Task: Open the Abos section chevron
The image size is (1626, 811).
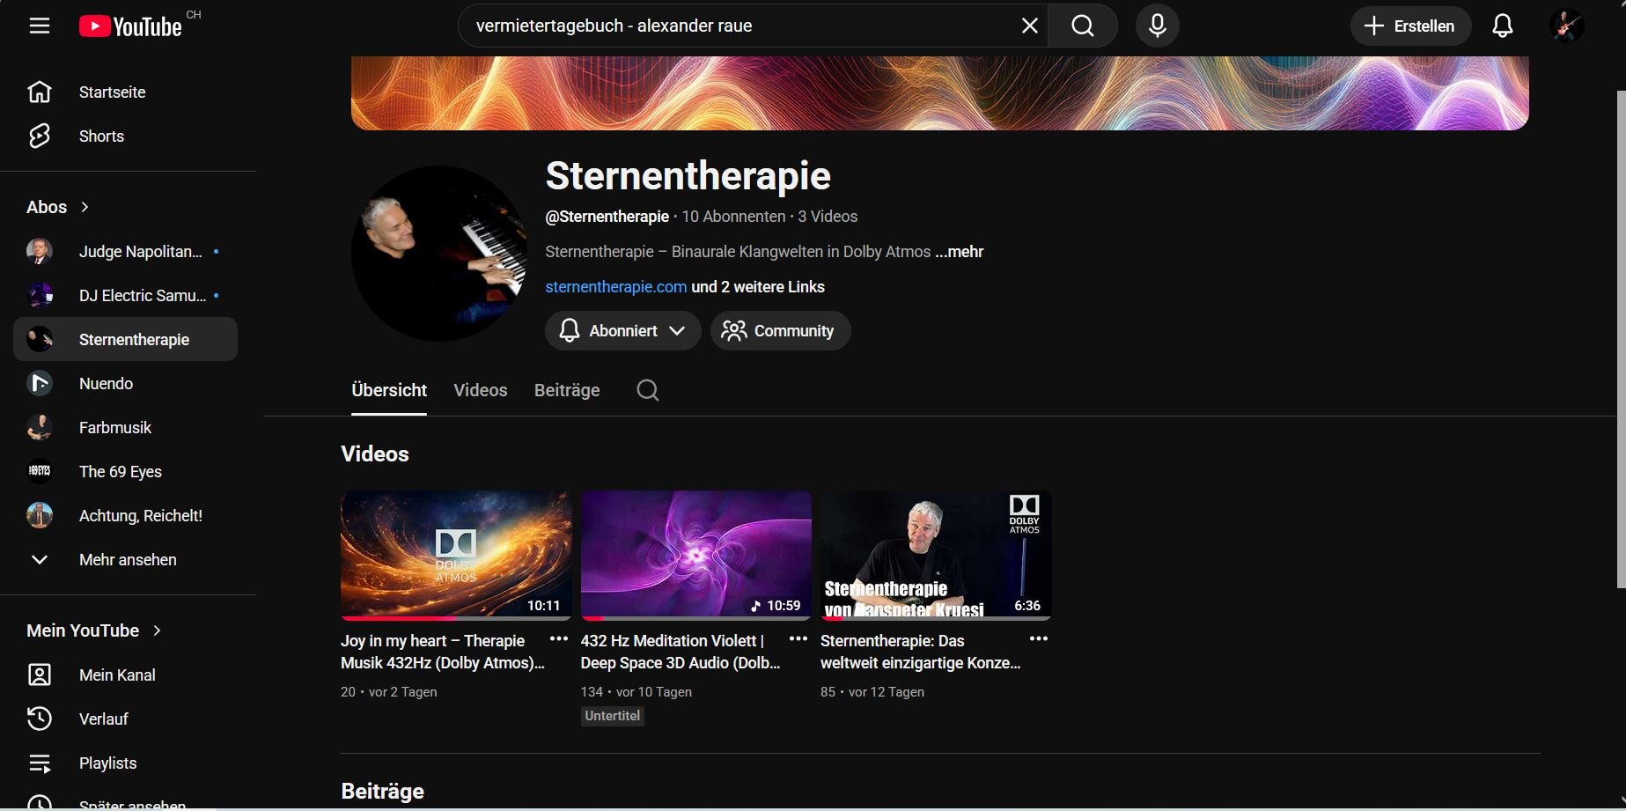Action: [85, 207]
